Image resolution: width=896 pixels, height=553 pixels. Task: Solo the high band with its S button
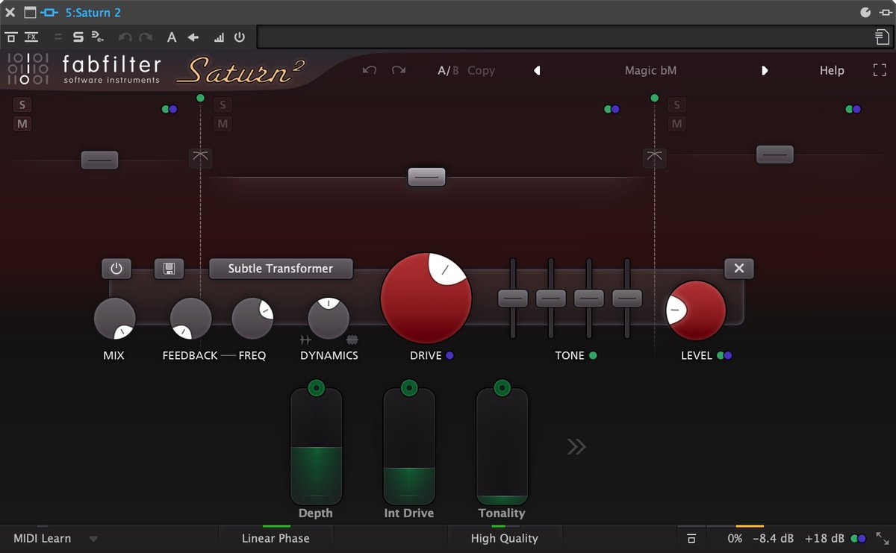pyautogui.click(x=676, y=105)
